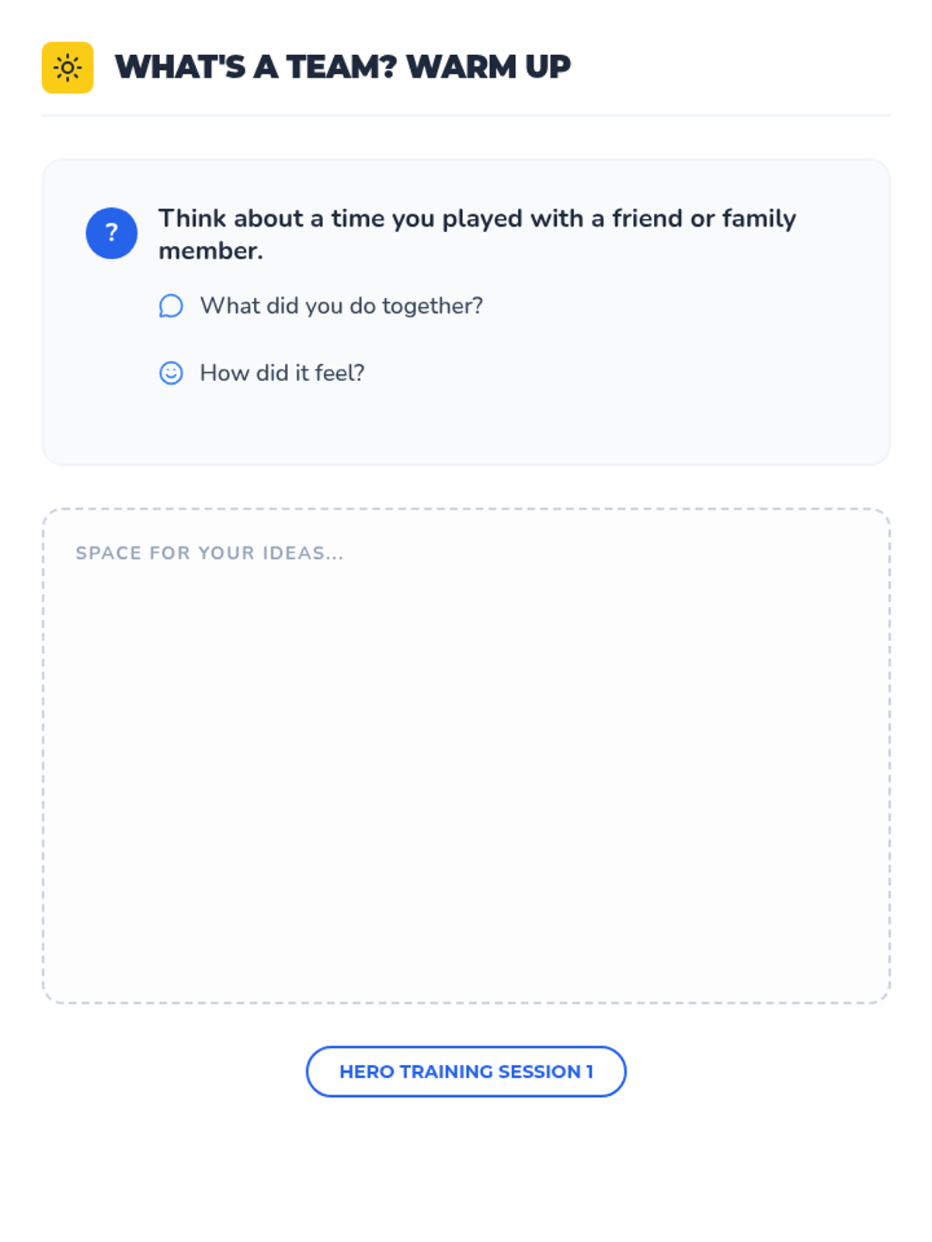Screen dimensions: 932x1242
Task: Open Hero Training Session 1
Action: point(466,1071)
